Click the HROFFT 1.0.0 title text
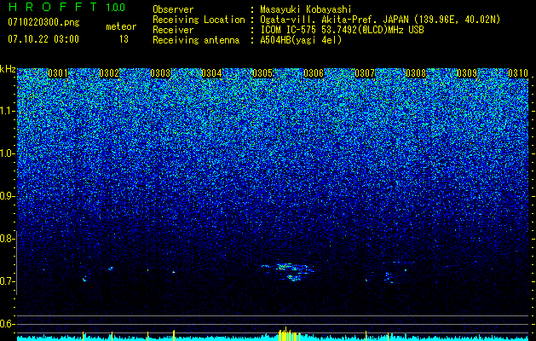This screenshot has width=536, height=341. coord(66,7)
